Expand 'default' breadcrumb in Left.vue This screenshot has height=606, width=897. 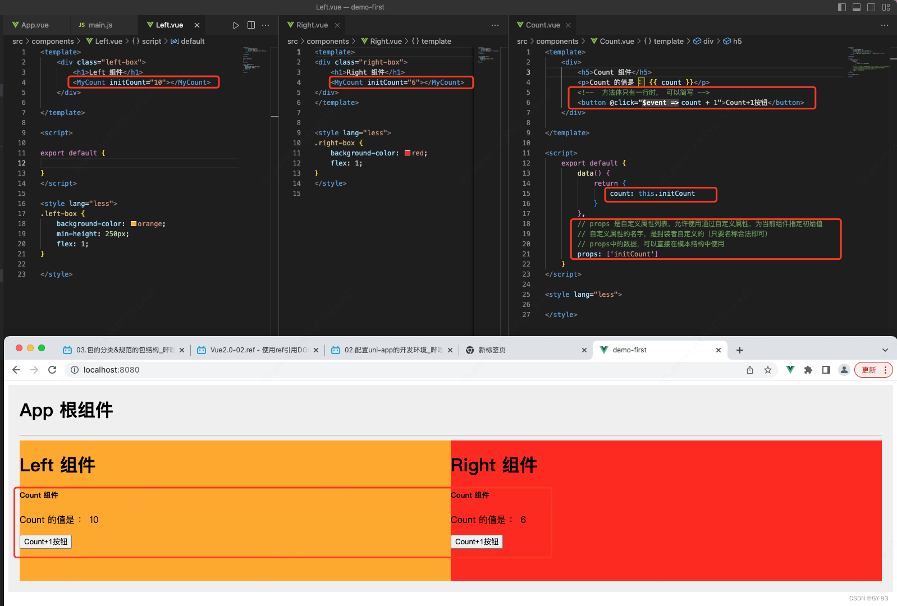tap(187, 42)
